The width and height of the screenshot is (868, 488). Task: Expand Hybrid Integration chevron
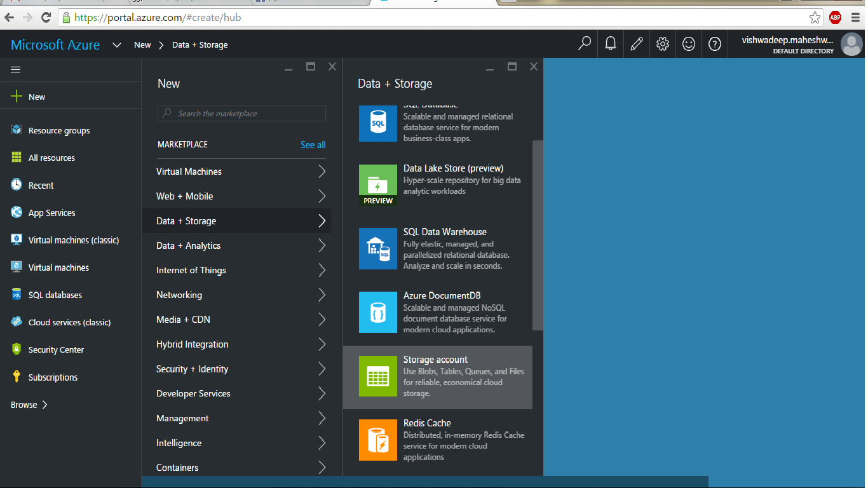point(322,344)
